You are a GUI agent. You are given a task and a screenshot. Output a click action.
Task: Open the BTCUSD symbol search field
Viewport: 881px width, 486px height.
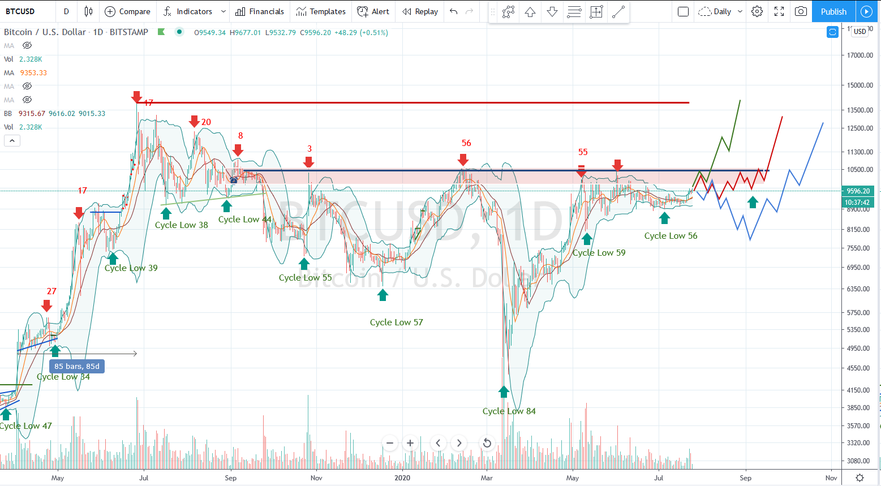click(20, 11)
